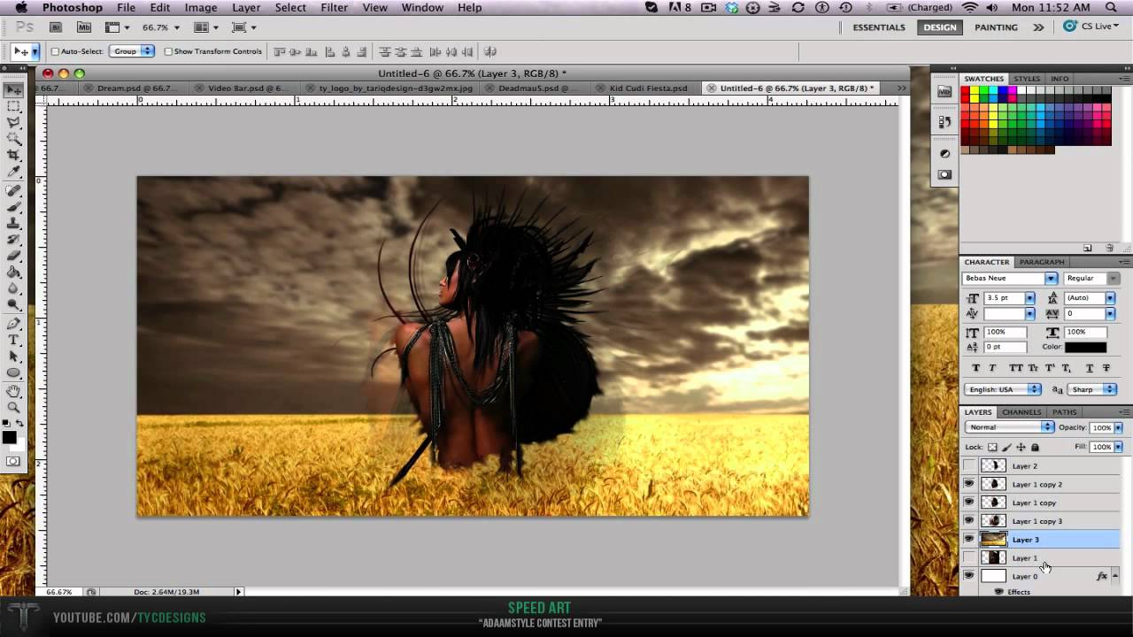
Task: Switch to the Dream.psd document tab
Action: [135, 88]
